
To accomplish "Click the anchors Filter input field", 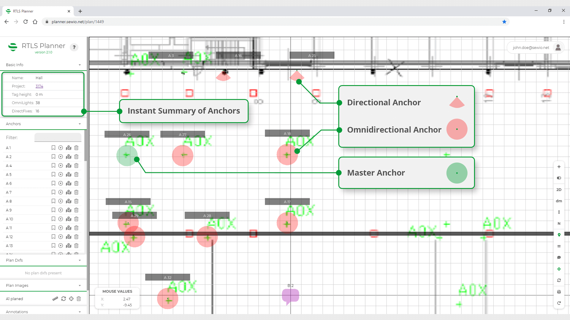I will point(58,137).
